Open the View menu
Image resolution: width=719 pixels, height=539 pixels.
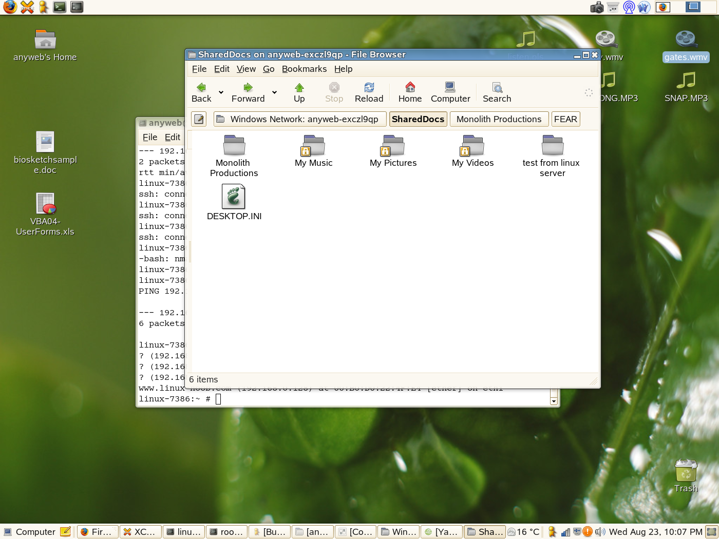[246, 69]
